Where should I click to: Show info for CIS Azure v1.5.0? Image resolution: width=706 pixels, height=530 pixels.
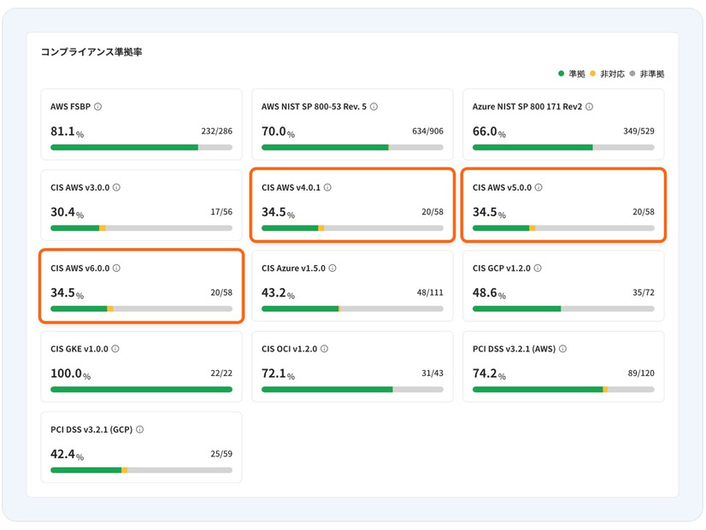click(332, 268)
